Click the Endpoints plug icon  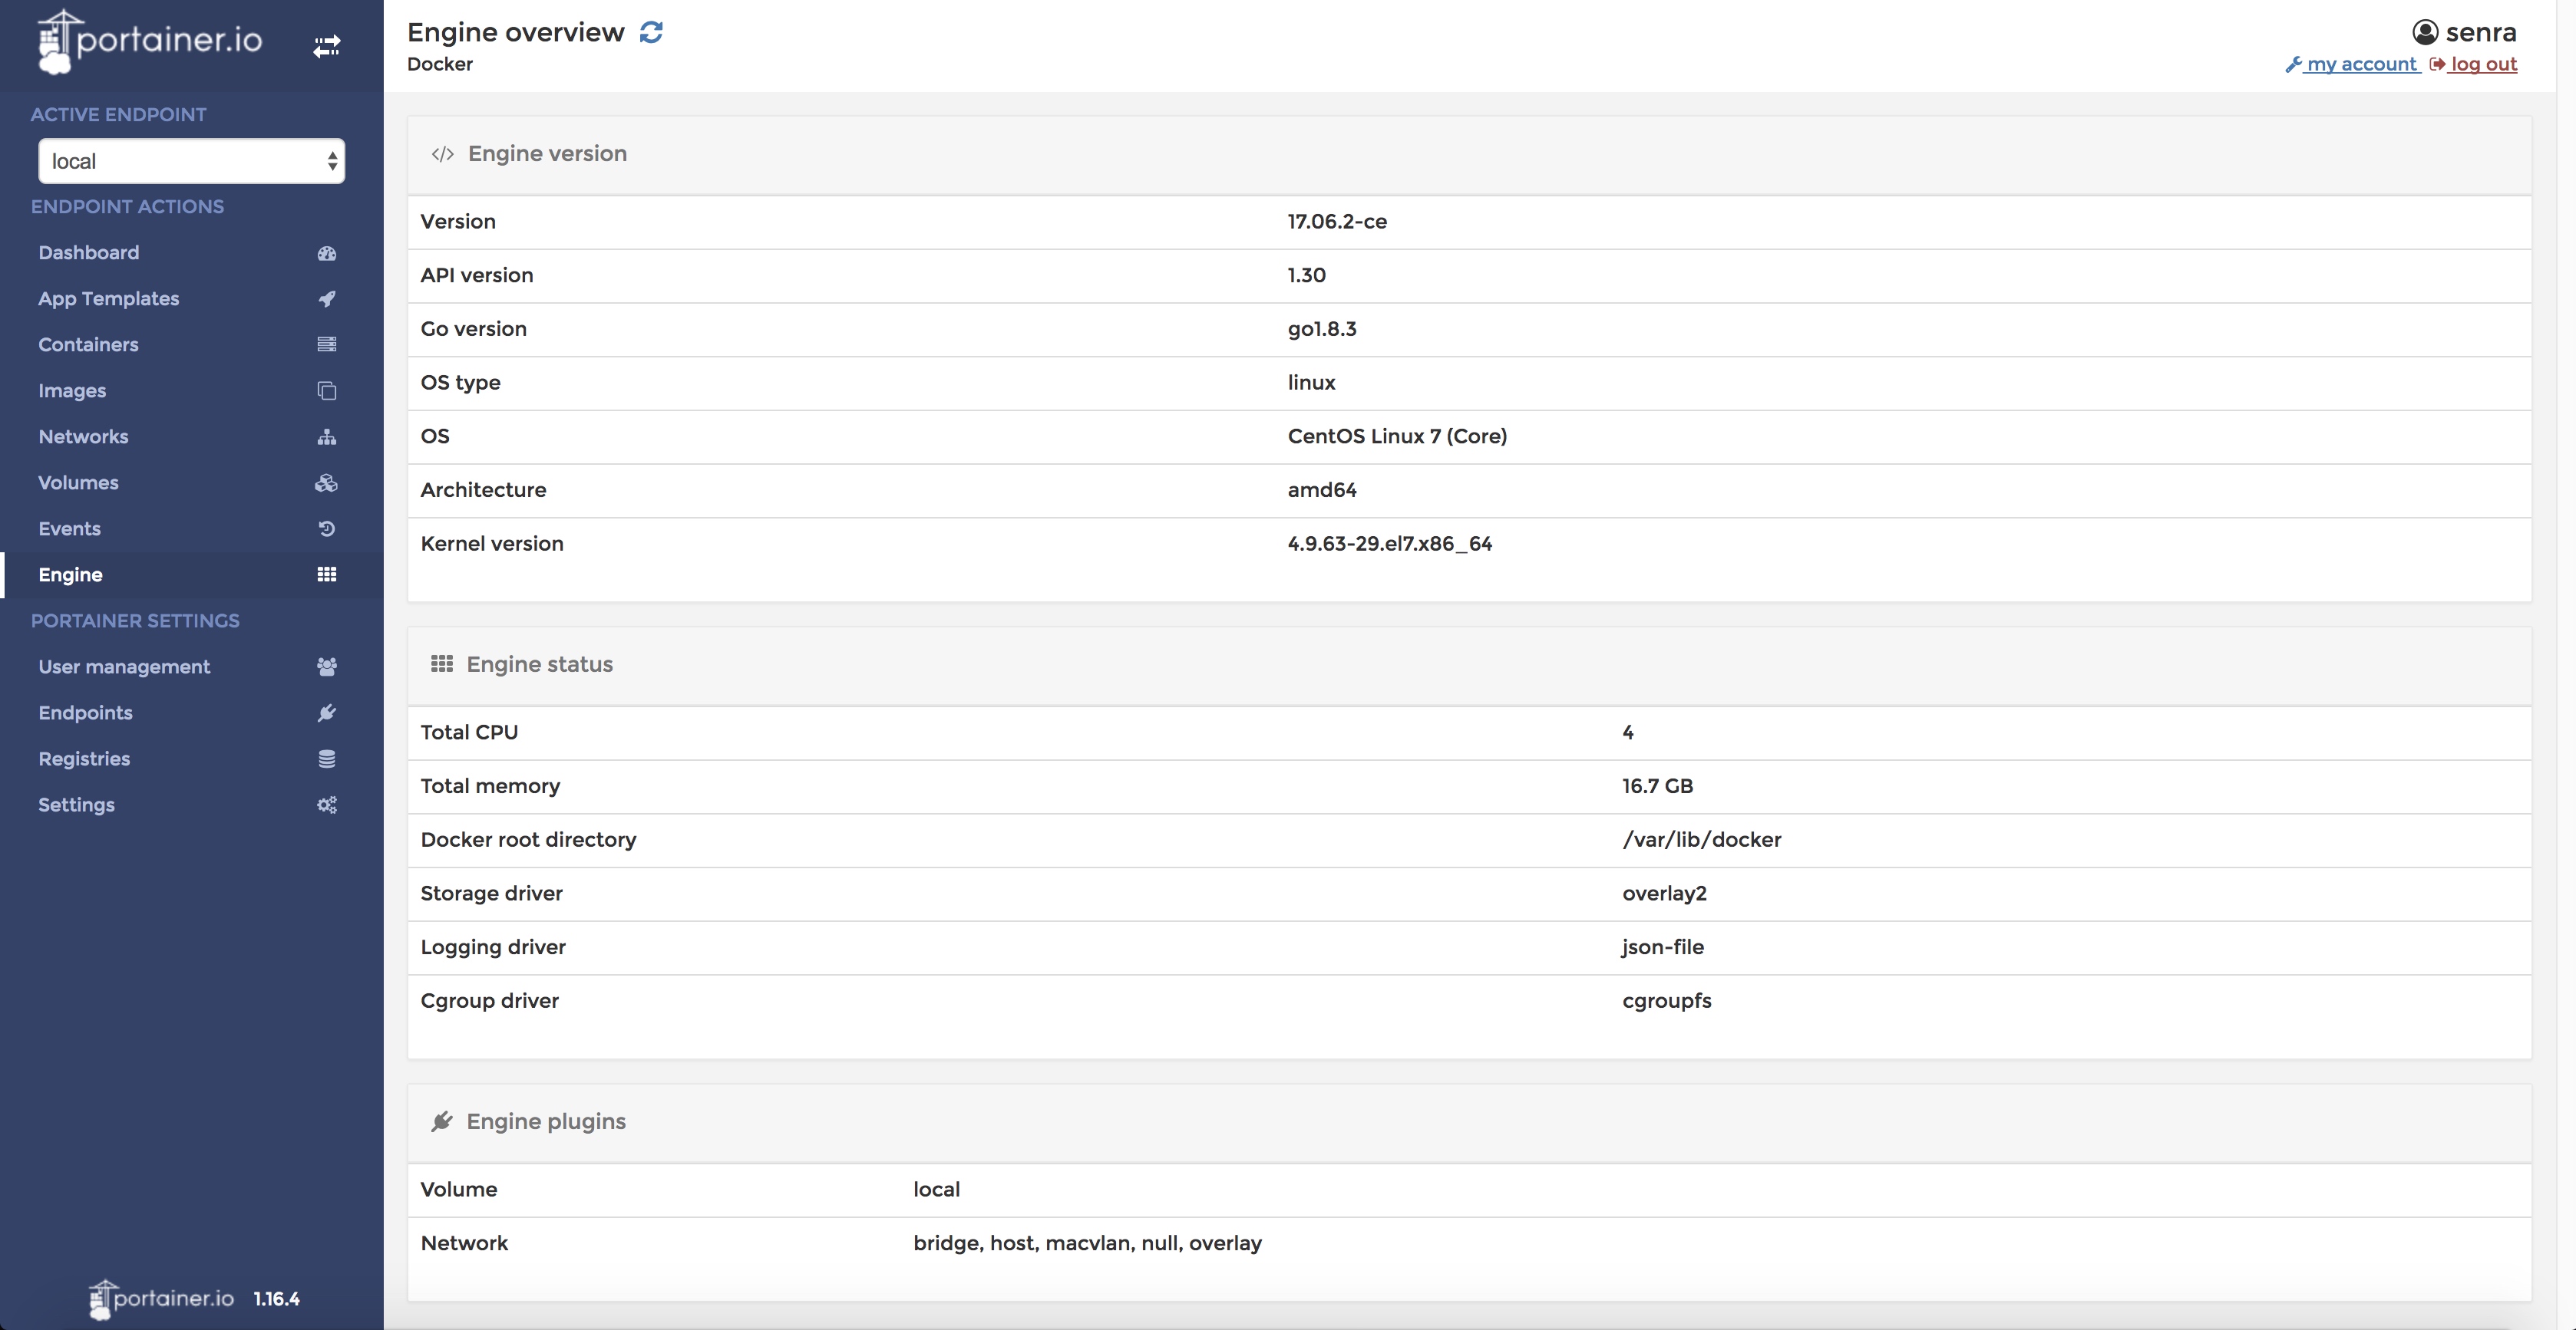[x=326, y=713]
